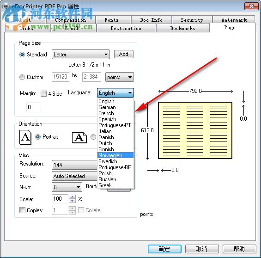Open the Letter paper size dropdown
261x258 pixels.
(x=81, y=54)
